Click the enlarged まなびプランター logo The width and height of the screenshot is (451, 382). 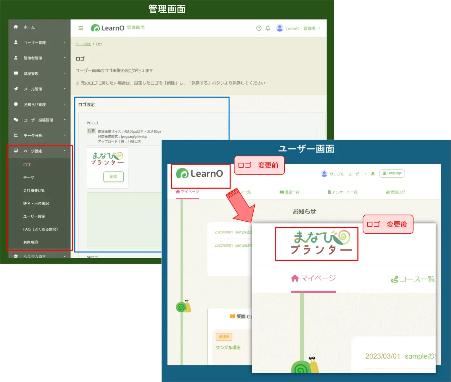pyautogui.click(x=321, y=242)
